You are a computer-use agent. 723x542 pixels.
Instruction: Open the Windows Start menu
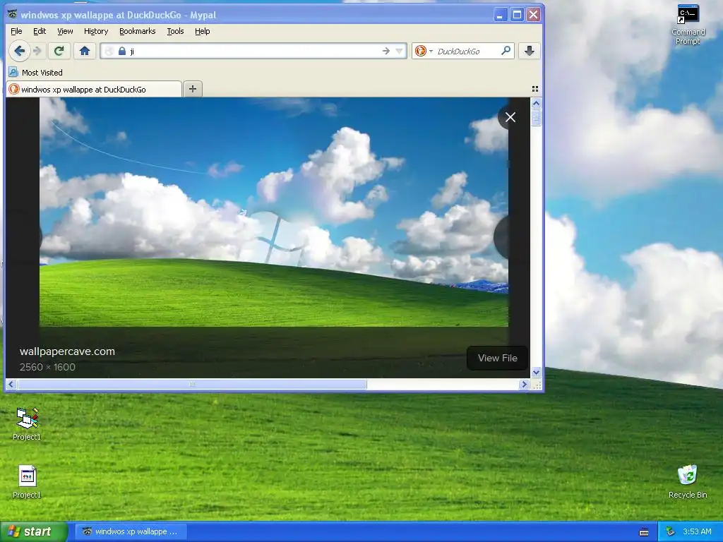[32, 531]
